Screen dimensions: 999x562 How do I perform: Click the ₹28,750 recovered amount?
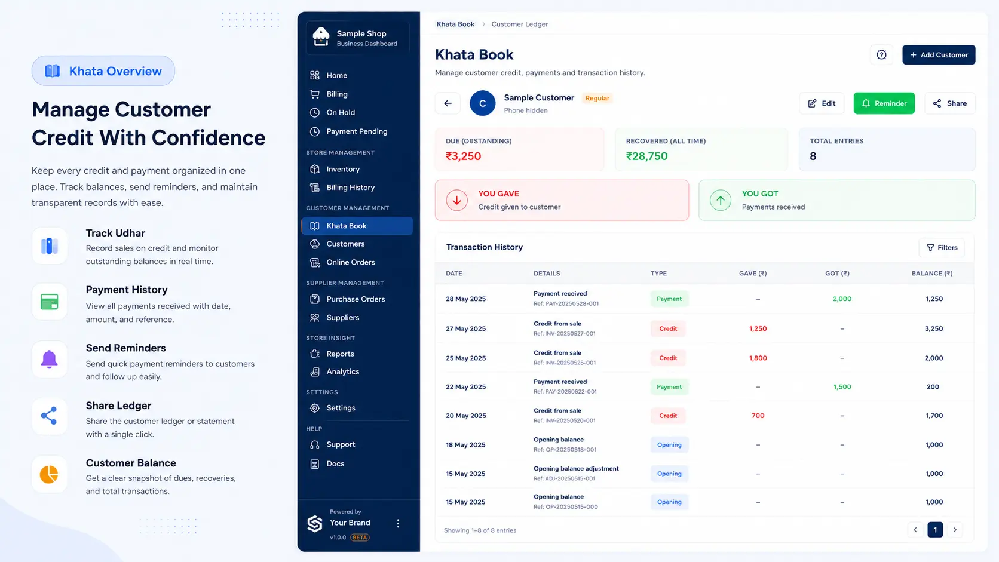(x=646, y=156)
